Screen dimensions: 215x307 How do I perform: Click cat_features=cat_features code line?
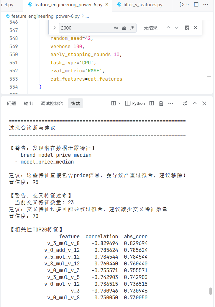coord(86,79)
